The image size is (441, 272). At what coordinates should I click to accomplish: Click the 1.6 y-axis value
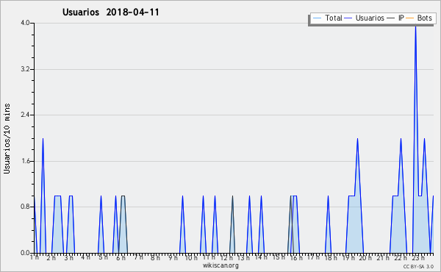pyautogui.click(x=25, y=161)
